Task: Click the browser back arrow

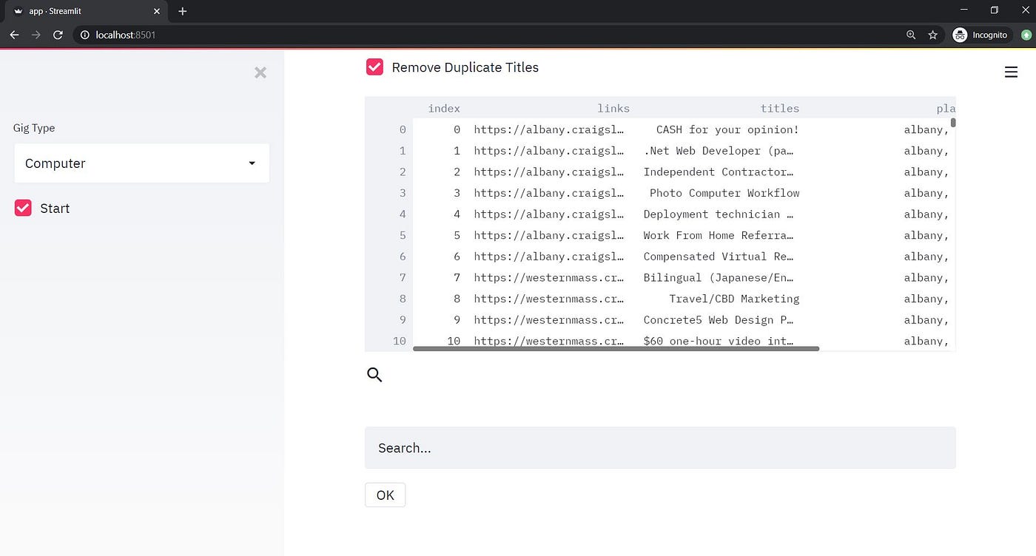Action: 14,35
